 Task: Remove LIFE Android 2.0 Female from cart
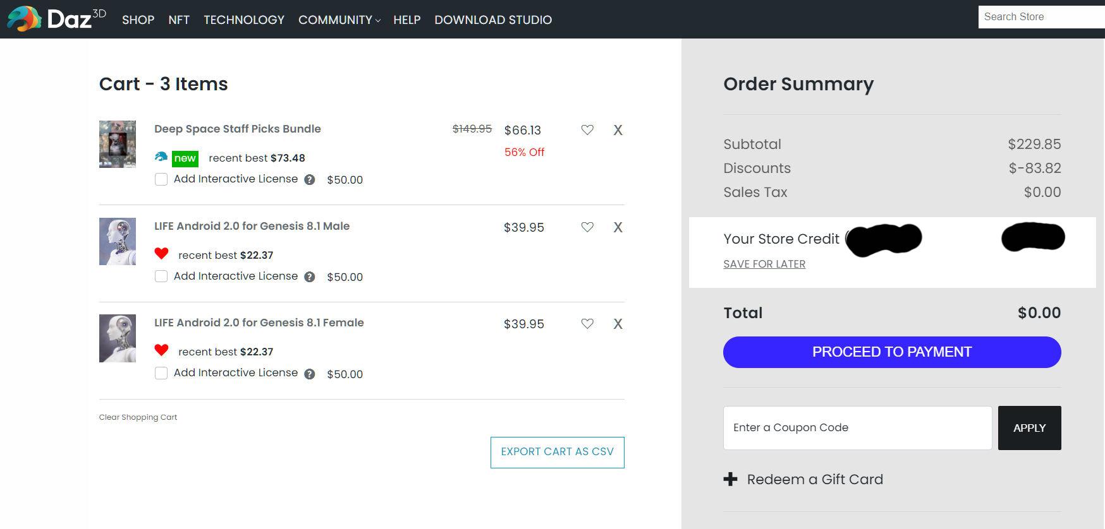point(618,324)
